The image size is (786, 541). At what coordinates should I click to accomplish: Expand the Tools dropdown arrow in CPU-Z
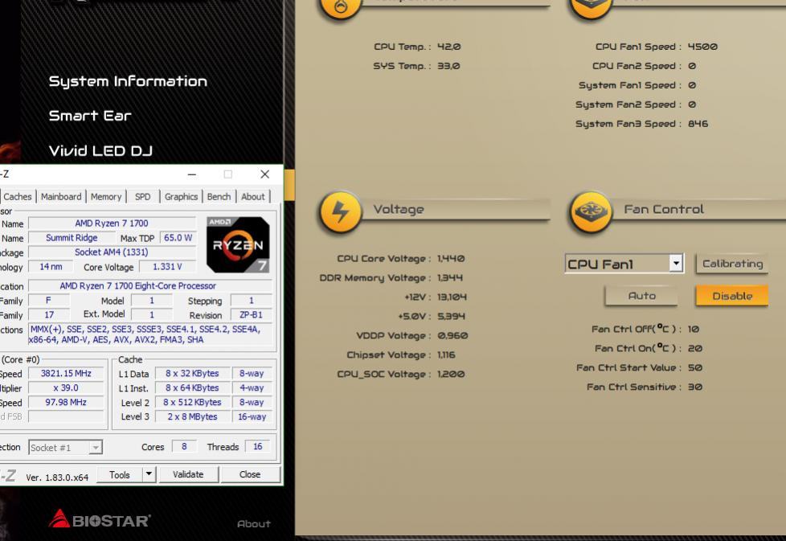[149, 474]
